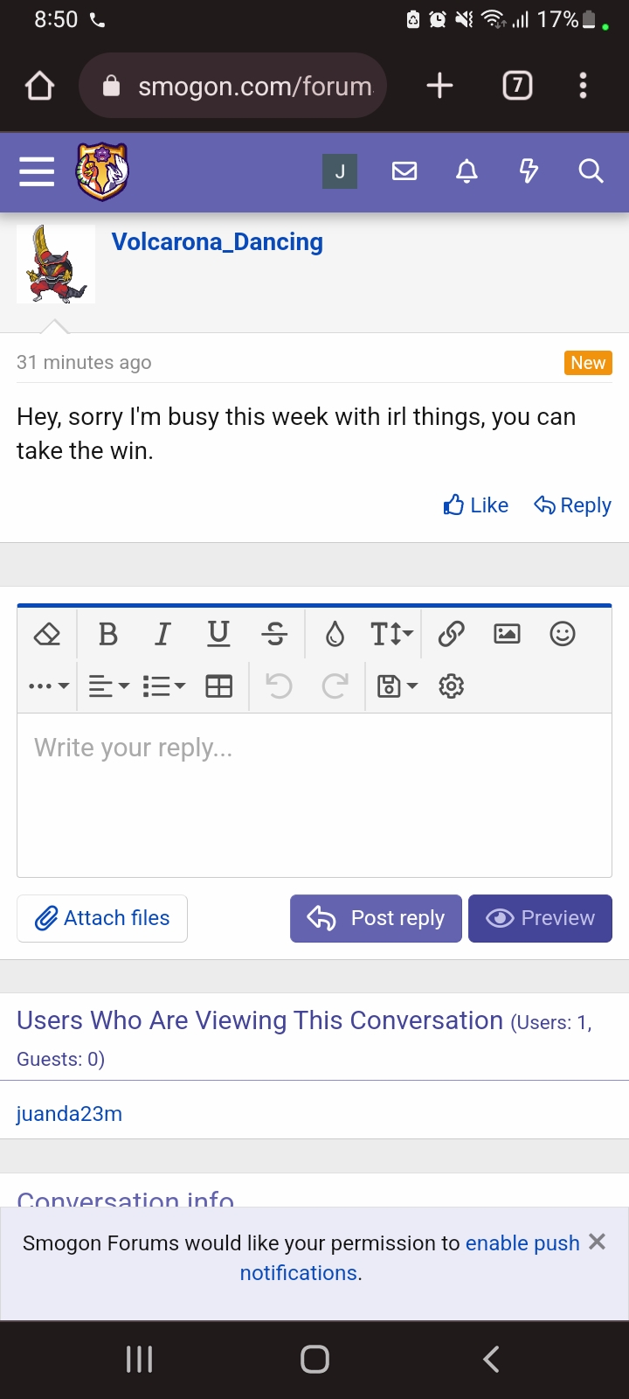The width and height of the screenshot is (629, 1399).
Task: Open the text color droplet picker
Action: click(x=335, y=634)
